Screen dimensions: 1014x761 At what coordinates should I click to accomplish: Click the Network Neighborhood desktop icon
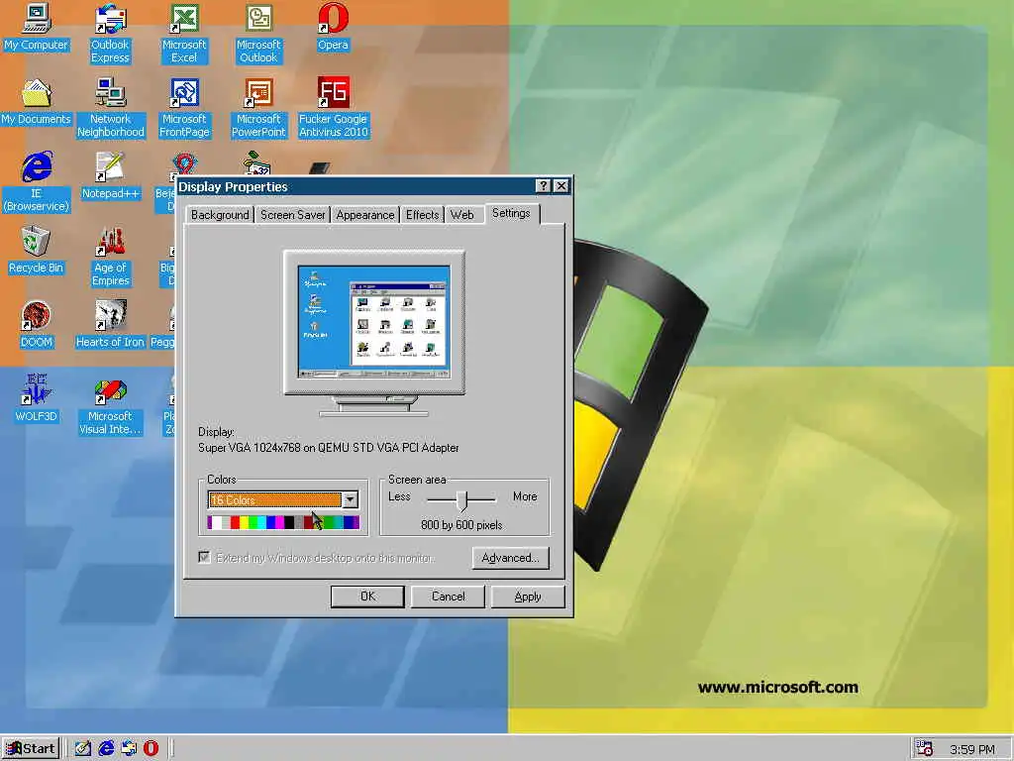pos(111,107)
